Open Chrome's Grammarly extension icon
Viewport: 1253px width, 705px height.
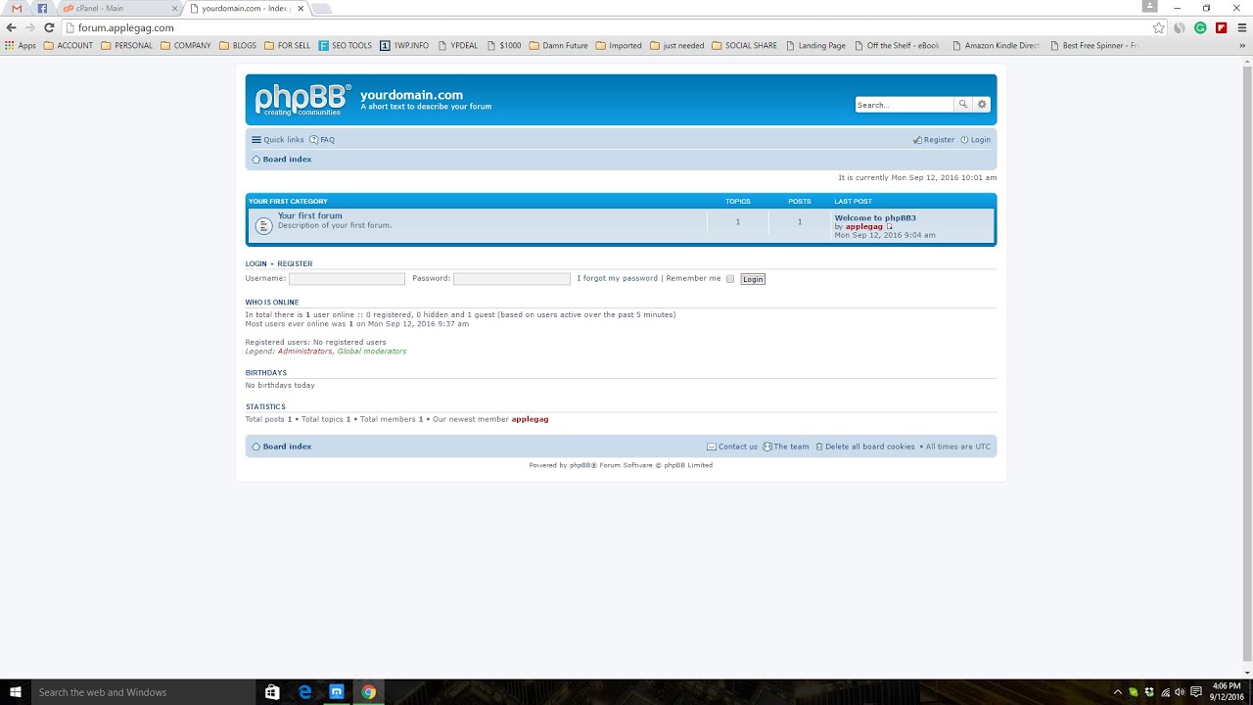point(1200,27)
